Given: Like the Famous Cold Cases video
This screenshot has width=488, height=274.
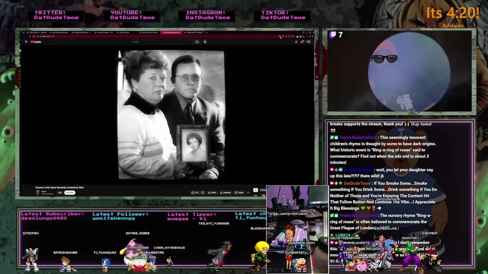Looking at the screenshot, I should point(195,193).
